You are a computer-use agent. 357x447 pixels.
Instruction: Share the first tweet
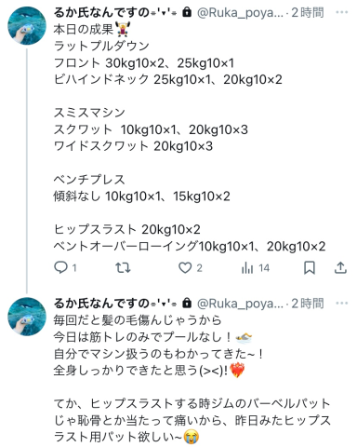pyautogui.click(x=340, y=267)
